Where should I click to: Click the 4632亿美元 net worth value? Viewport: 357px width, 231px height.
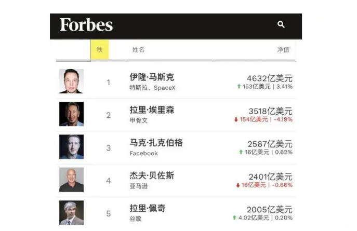click(x=269, y=78)
